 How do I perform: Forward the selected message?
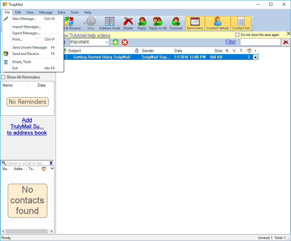[x=176, y=23]
